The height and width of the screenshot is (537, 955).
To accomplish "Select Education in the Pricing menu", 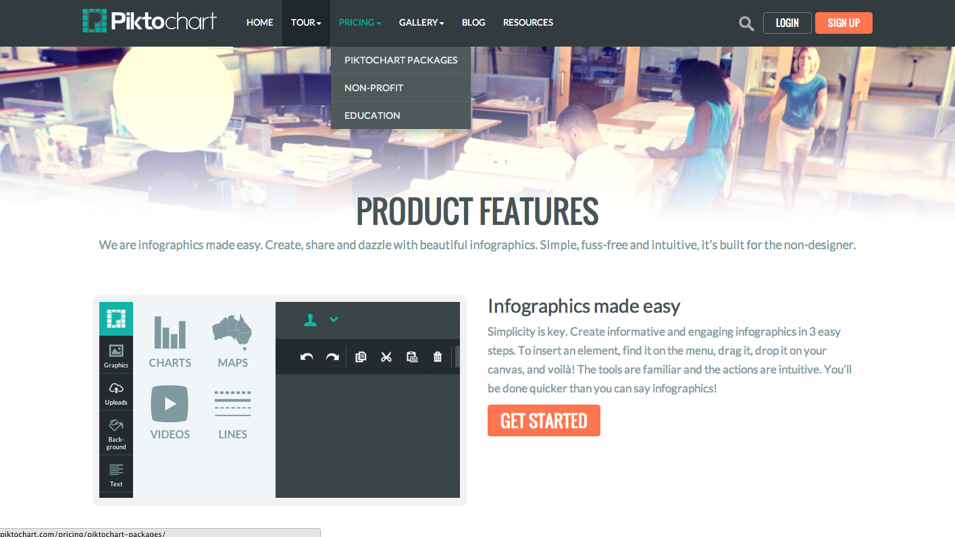I will tap(372, 116).
